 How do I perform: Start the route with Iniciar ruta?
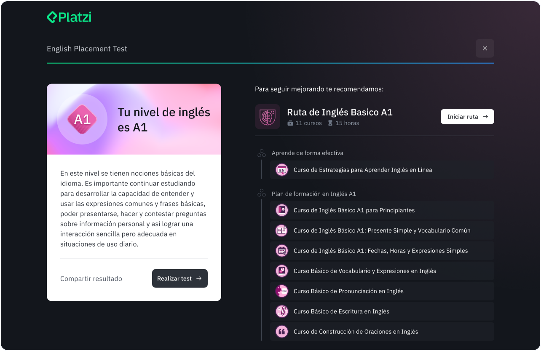coord(467,117)
